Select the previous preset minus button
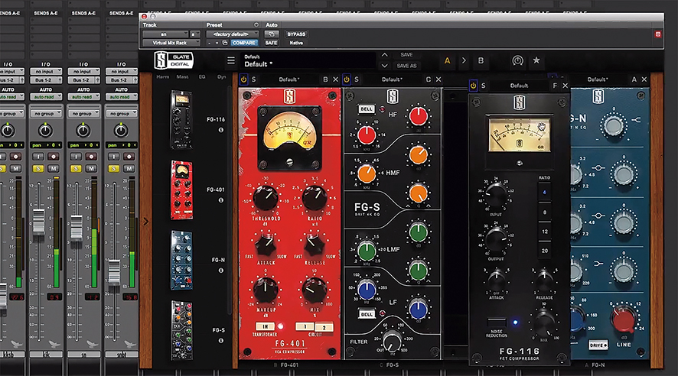678x376 pixels. coord(209,43)
